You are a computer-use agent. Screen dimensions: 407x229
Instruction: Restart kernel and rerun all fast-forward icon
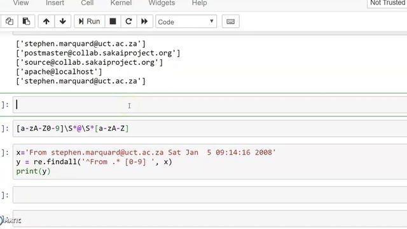point(144,21)
